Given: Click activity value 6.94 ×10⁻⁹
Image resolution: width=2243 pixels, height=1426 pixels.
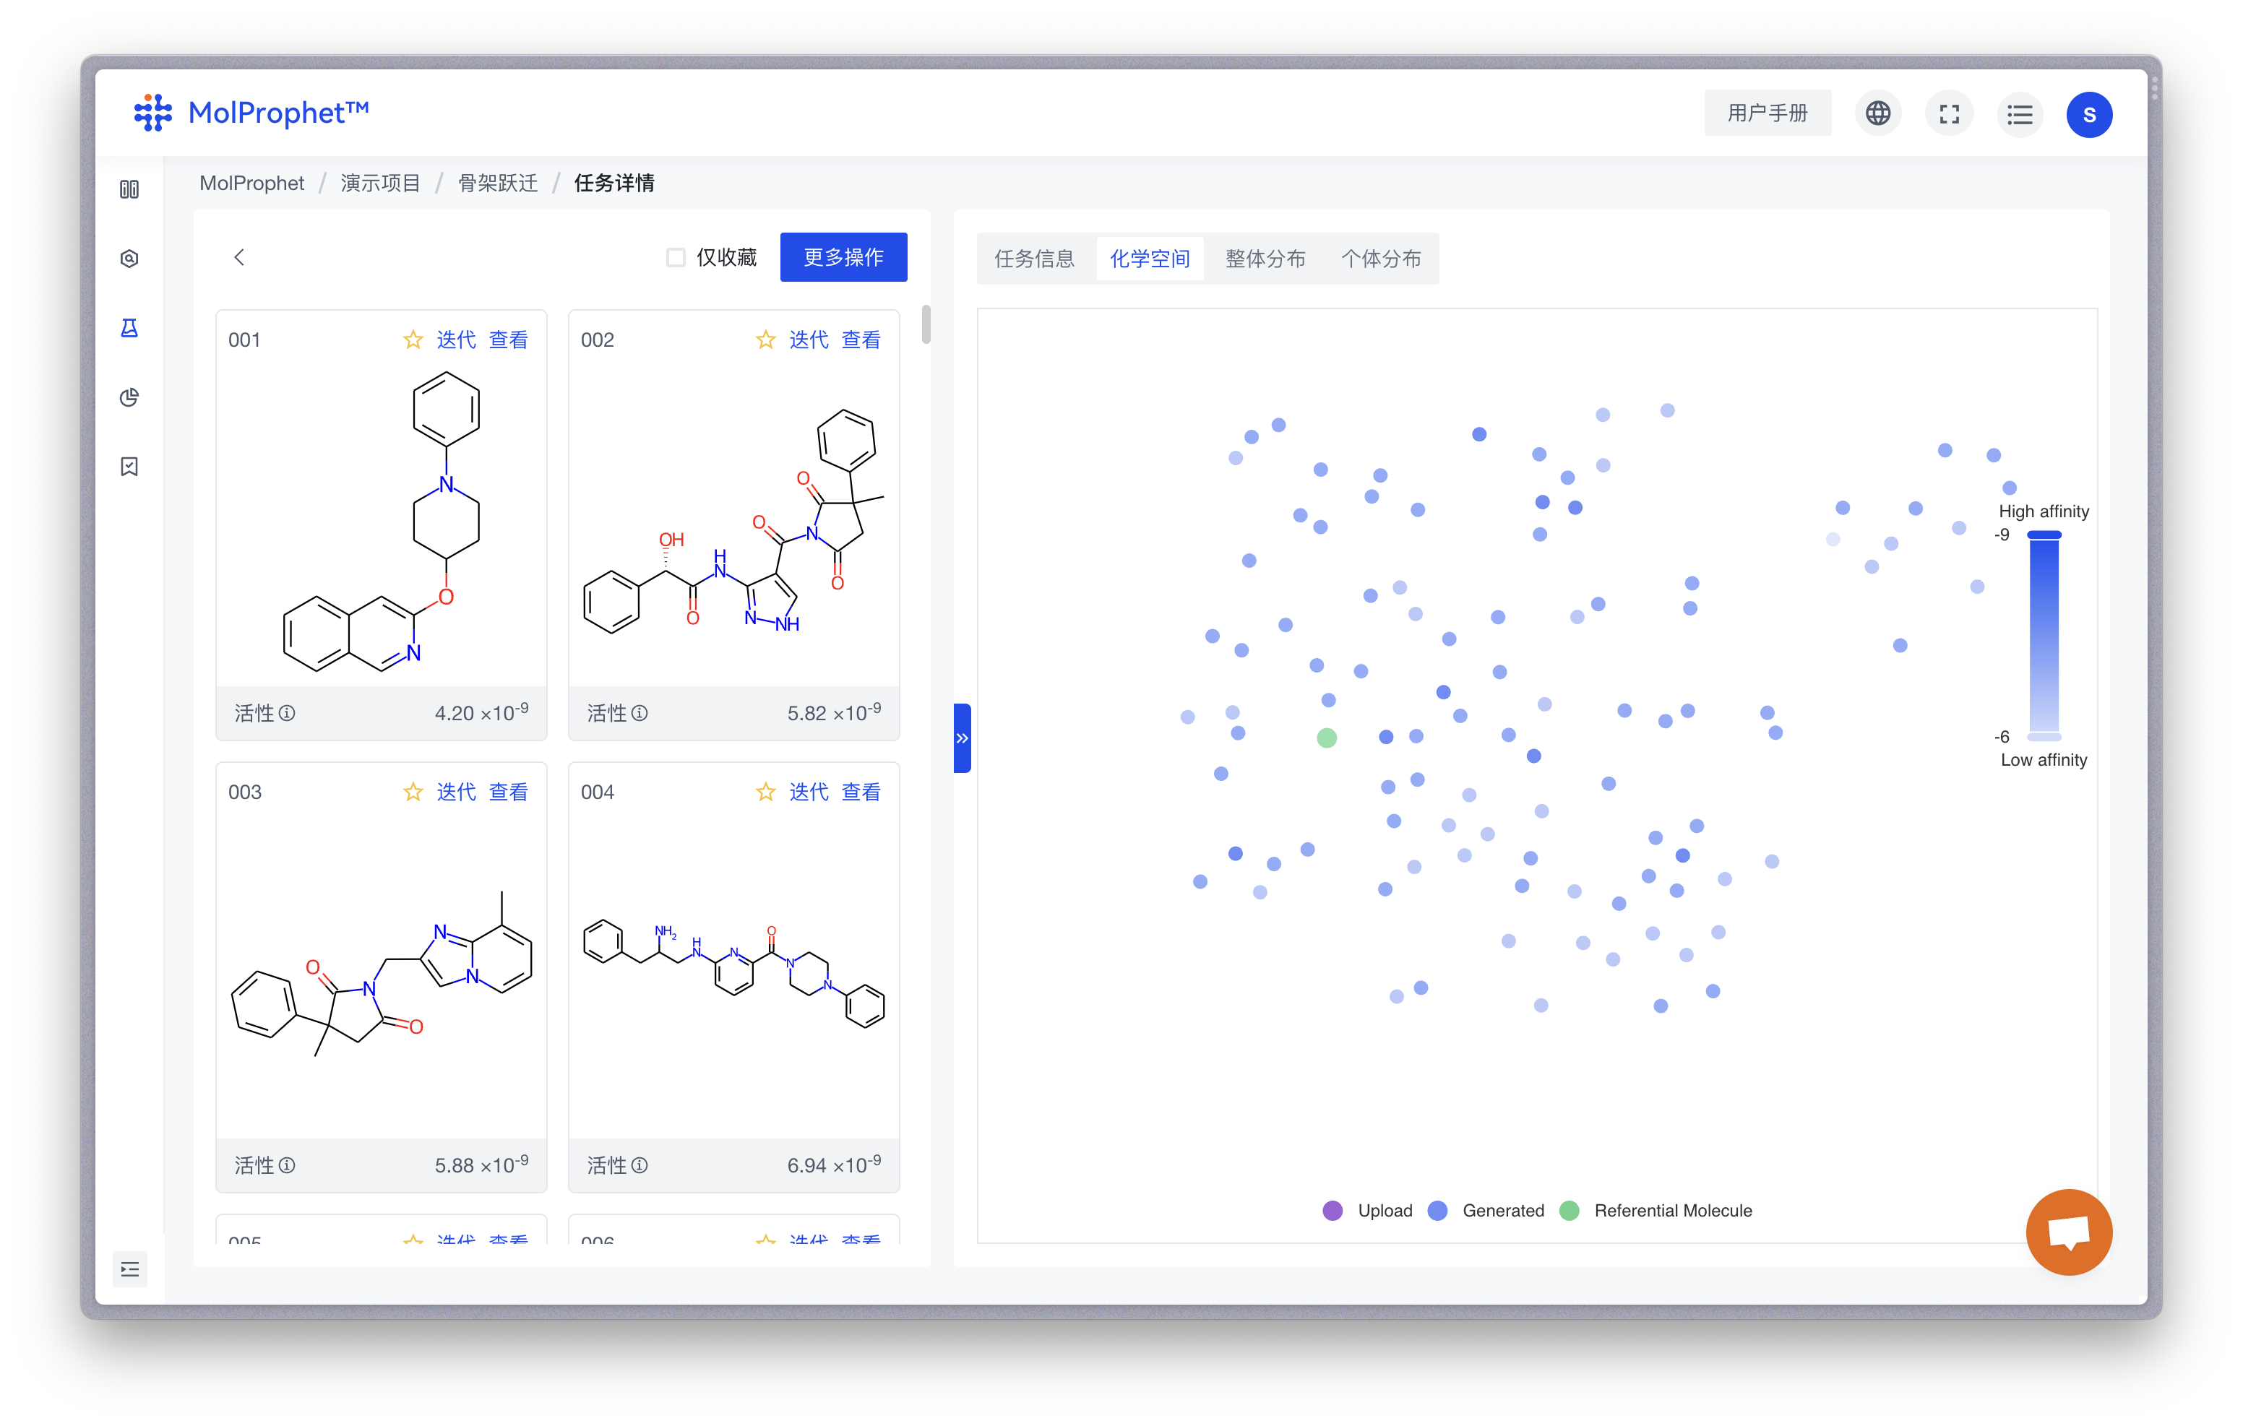Looking at the screenshot, I should pos(834,1164).
